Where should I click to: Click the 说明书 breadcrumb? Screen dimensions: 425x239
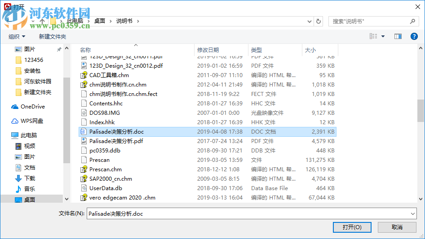pyautogui.click(x=124, y=21)
